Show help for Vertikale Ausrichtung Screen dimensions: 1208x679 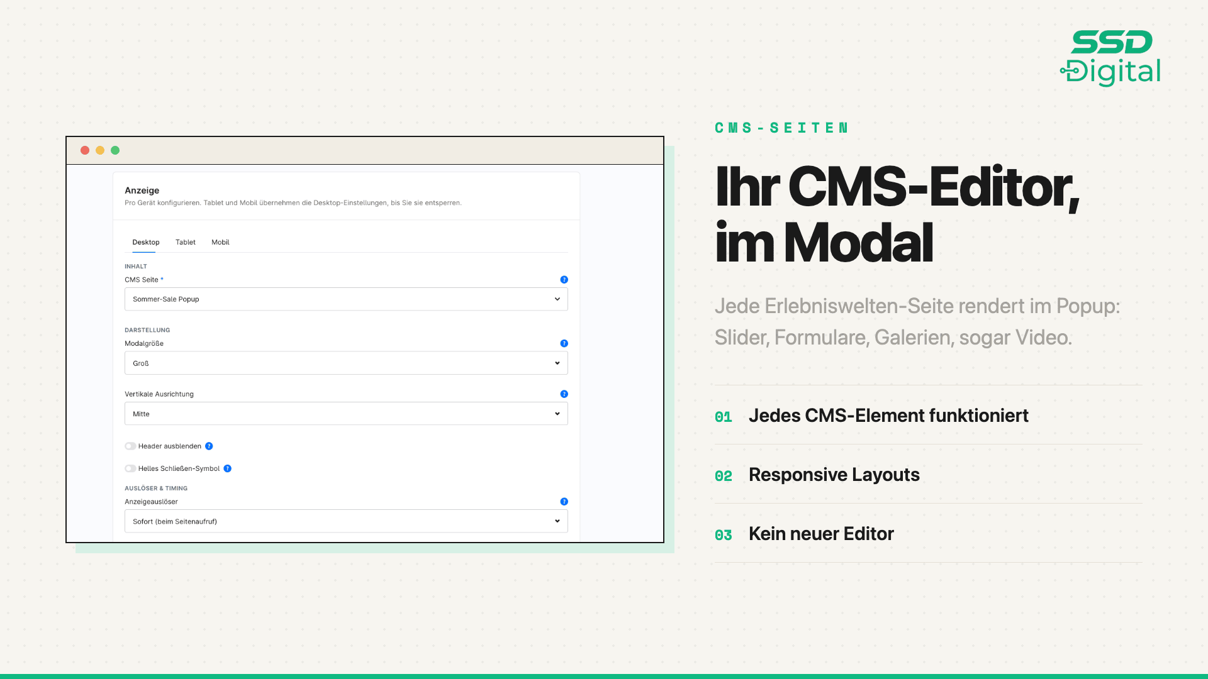coord(564,394)
